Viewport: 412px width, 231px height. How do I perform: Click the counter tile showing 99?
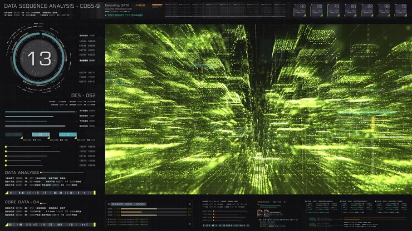[384, 10]
